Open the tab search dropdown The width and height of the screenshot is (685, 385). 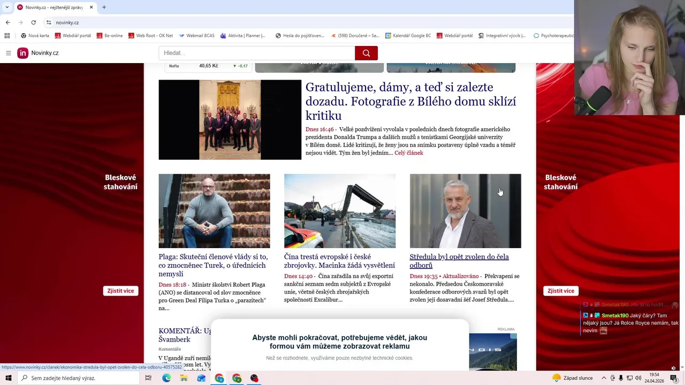tap(7, 7)
